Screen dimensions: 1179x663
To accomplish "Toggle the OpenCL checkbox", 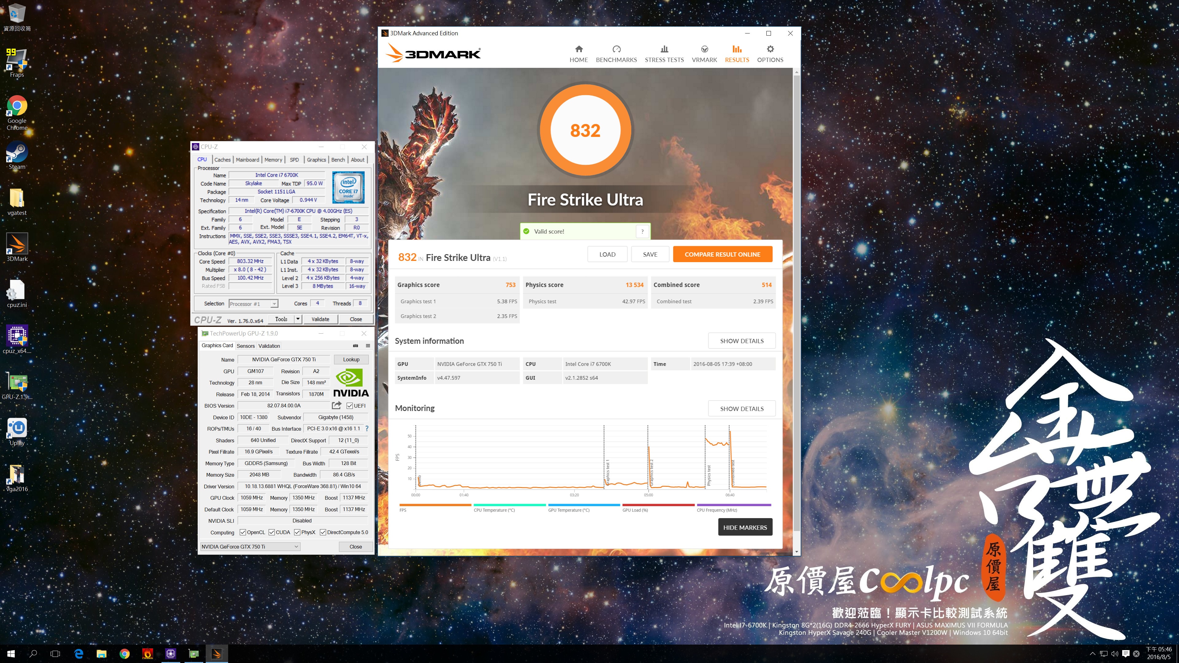I will point(243,532).
